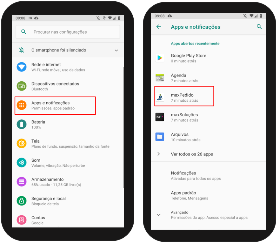Open the yellow Tela brightness icon
Image resolution: width=279 pixels, height=243 pixels.
(x=22, y=144)
